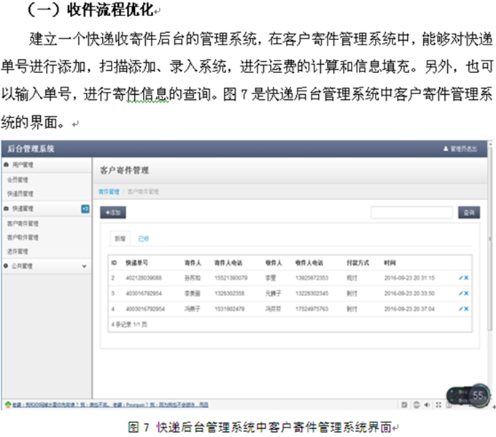Click the 查询 search button
The width and height of the screenshot is (496, 437).
[x=468, y=212]
